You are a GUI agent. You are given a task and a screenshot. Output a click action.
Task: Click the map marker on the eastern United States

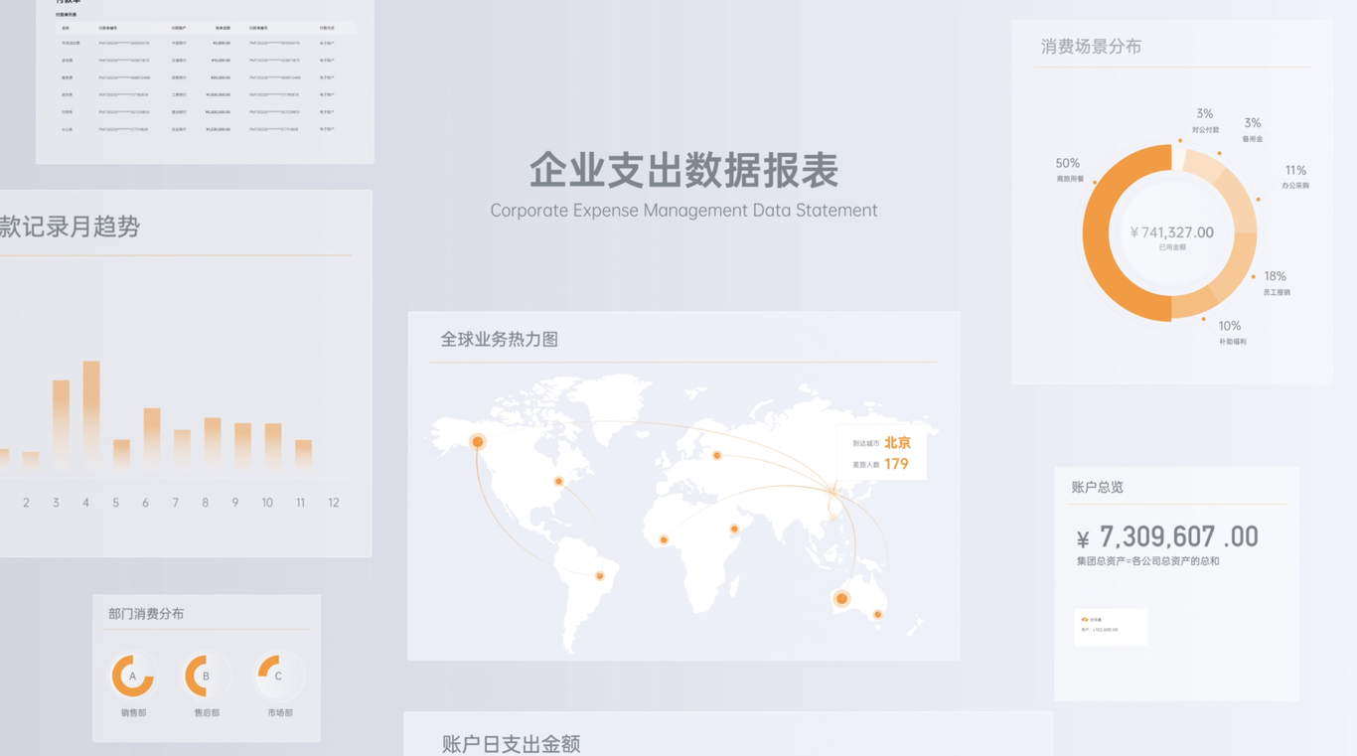pos(558,481)
